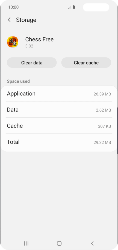Select the Total storage row

[x=59, y=142]
